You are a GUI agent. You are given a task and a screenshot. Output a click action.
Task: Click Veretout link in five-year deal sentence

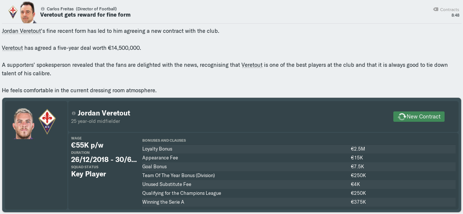[x=13, y=48]
